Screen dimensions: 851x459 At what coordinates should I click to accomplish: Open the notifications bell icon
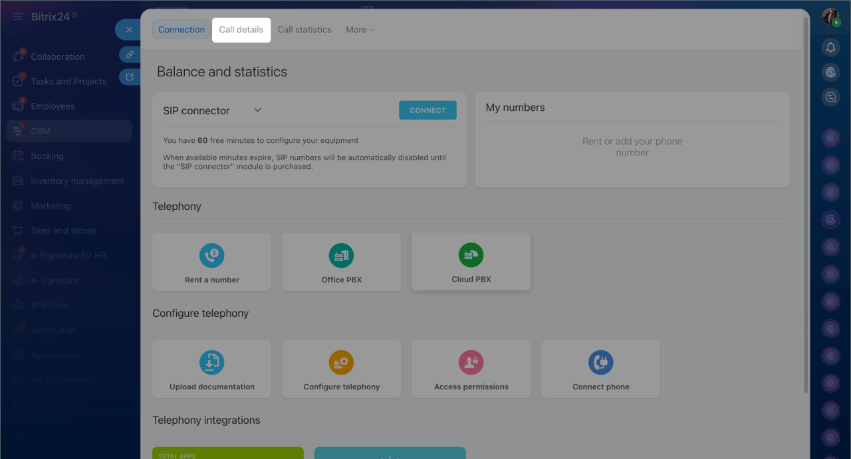(x=830, y=47)
